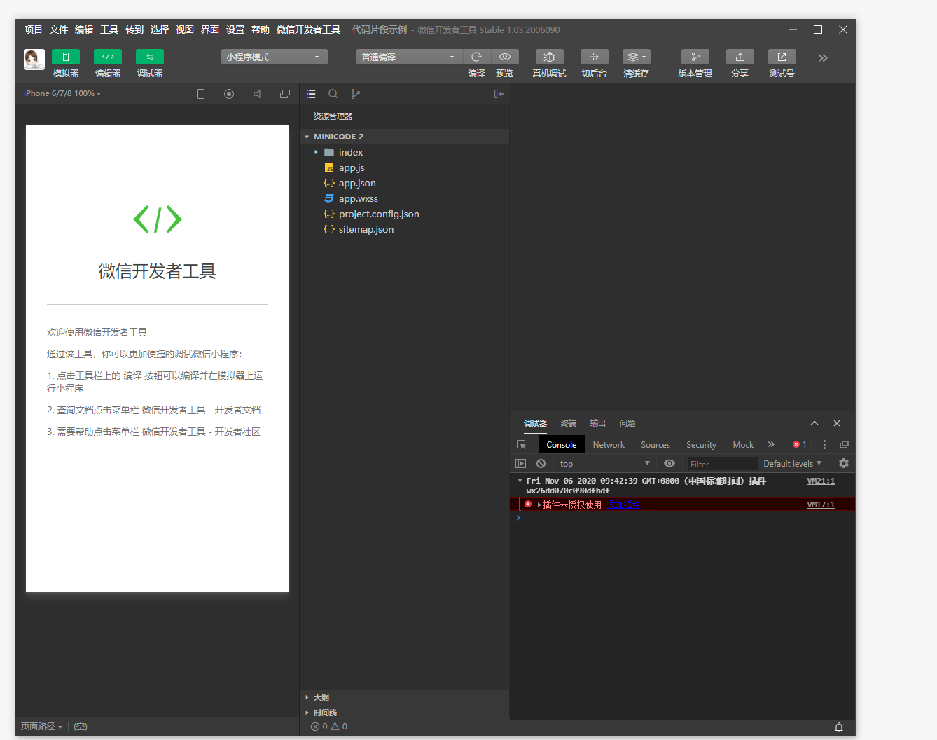Expand the 大纲 outline section

[405, 697]
